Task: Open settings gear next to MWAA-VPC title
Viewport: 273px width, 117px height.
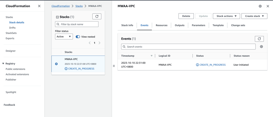Action: point(260,6)
